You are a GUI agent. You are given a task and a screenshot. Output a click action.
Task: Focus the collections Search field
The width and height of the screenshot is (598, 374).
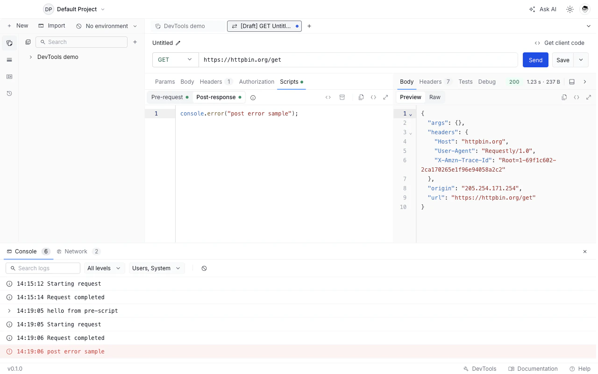click(81, 42)
